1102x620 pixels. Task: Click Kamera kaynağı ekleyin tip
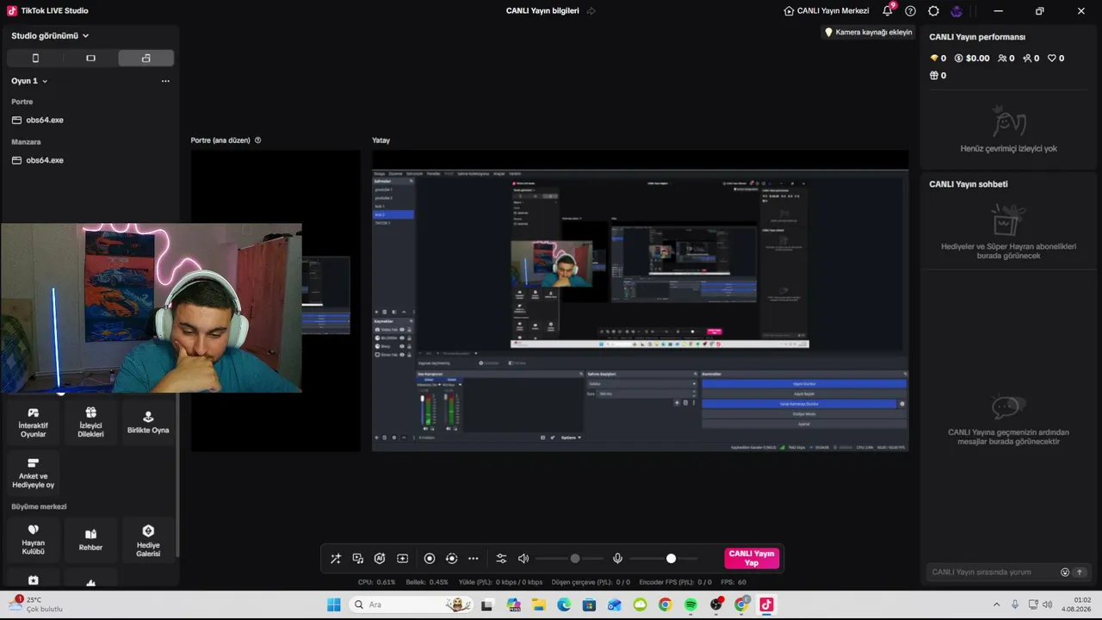868,32
